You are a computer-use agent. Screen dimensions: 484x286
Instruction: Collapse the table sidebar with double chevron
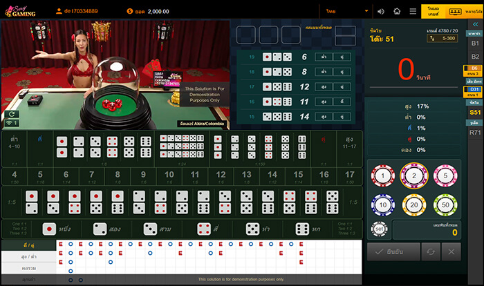click(476, 24)
